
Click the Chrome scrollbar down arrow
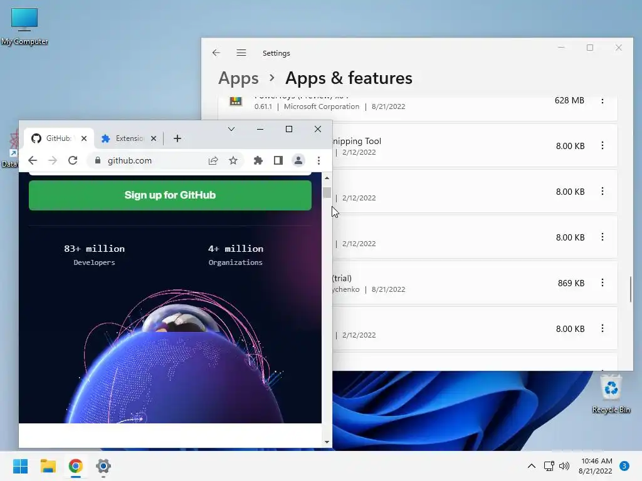click(327, 442)
